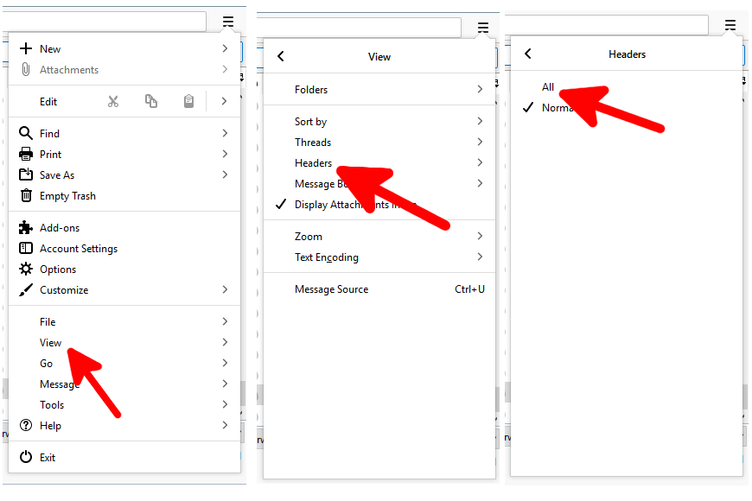The height and width of the screenshot is (501, 752).
Task: Cut using the scissors icon
Action: coord(113,101)
